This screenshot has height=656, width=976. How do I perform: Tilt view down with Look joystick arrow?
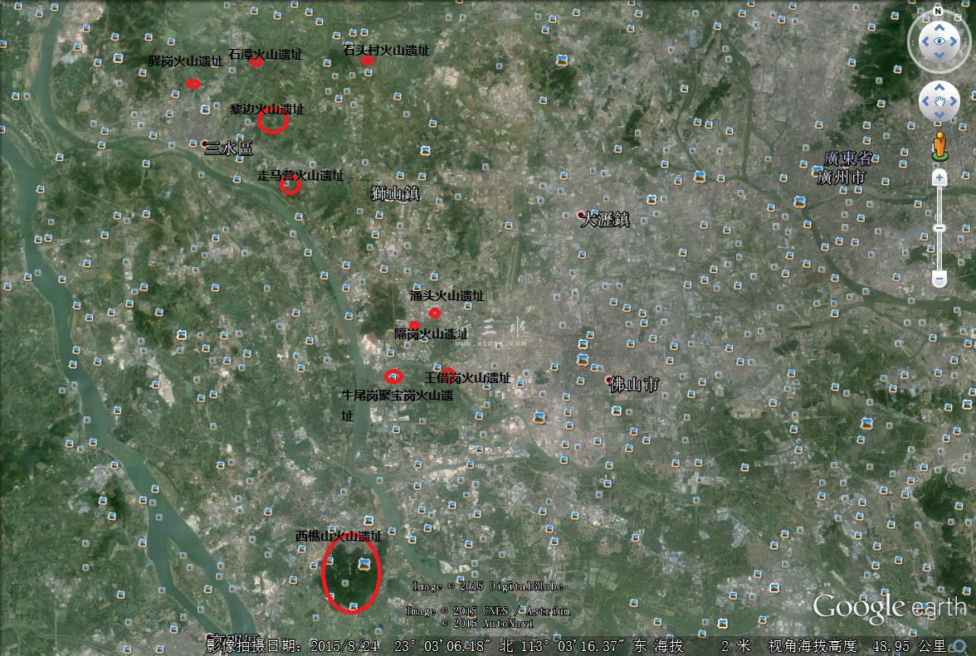939,56
